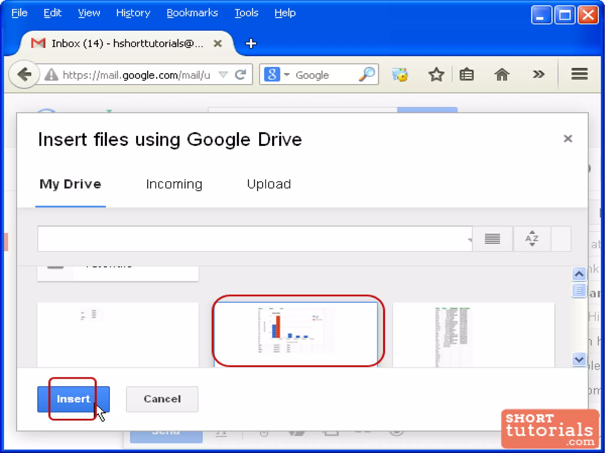Switch to the Upload tab

pyautogui.click(x=269, y=184)
